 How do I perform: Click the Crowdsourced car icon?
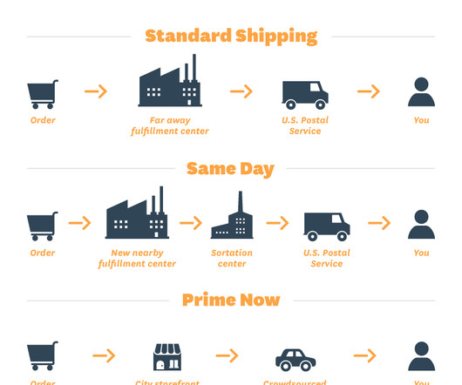tap(296, 360)
